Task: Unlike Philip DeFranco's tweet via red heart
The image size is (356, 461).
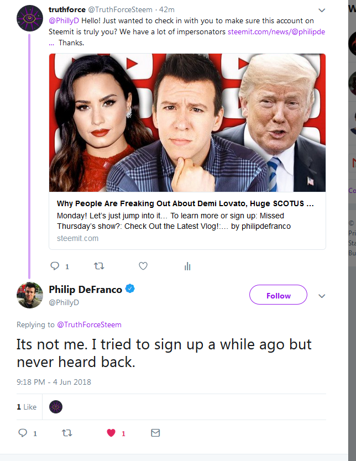Action: [x=111, y=433]
